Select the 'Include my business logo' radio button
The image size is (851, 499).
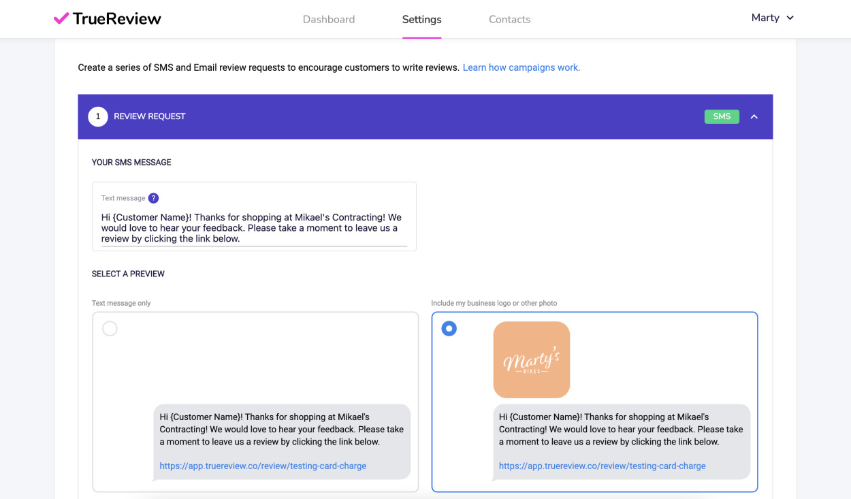[449, 329]
